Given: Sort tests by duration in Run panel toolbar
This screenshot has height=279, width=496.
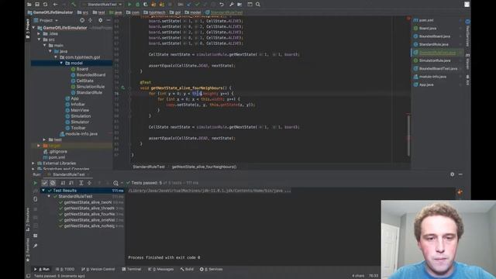Looking at the screenshot, I should click(x=71, y=183).
